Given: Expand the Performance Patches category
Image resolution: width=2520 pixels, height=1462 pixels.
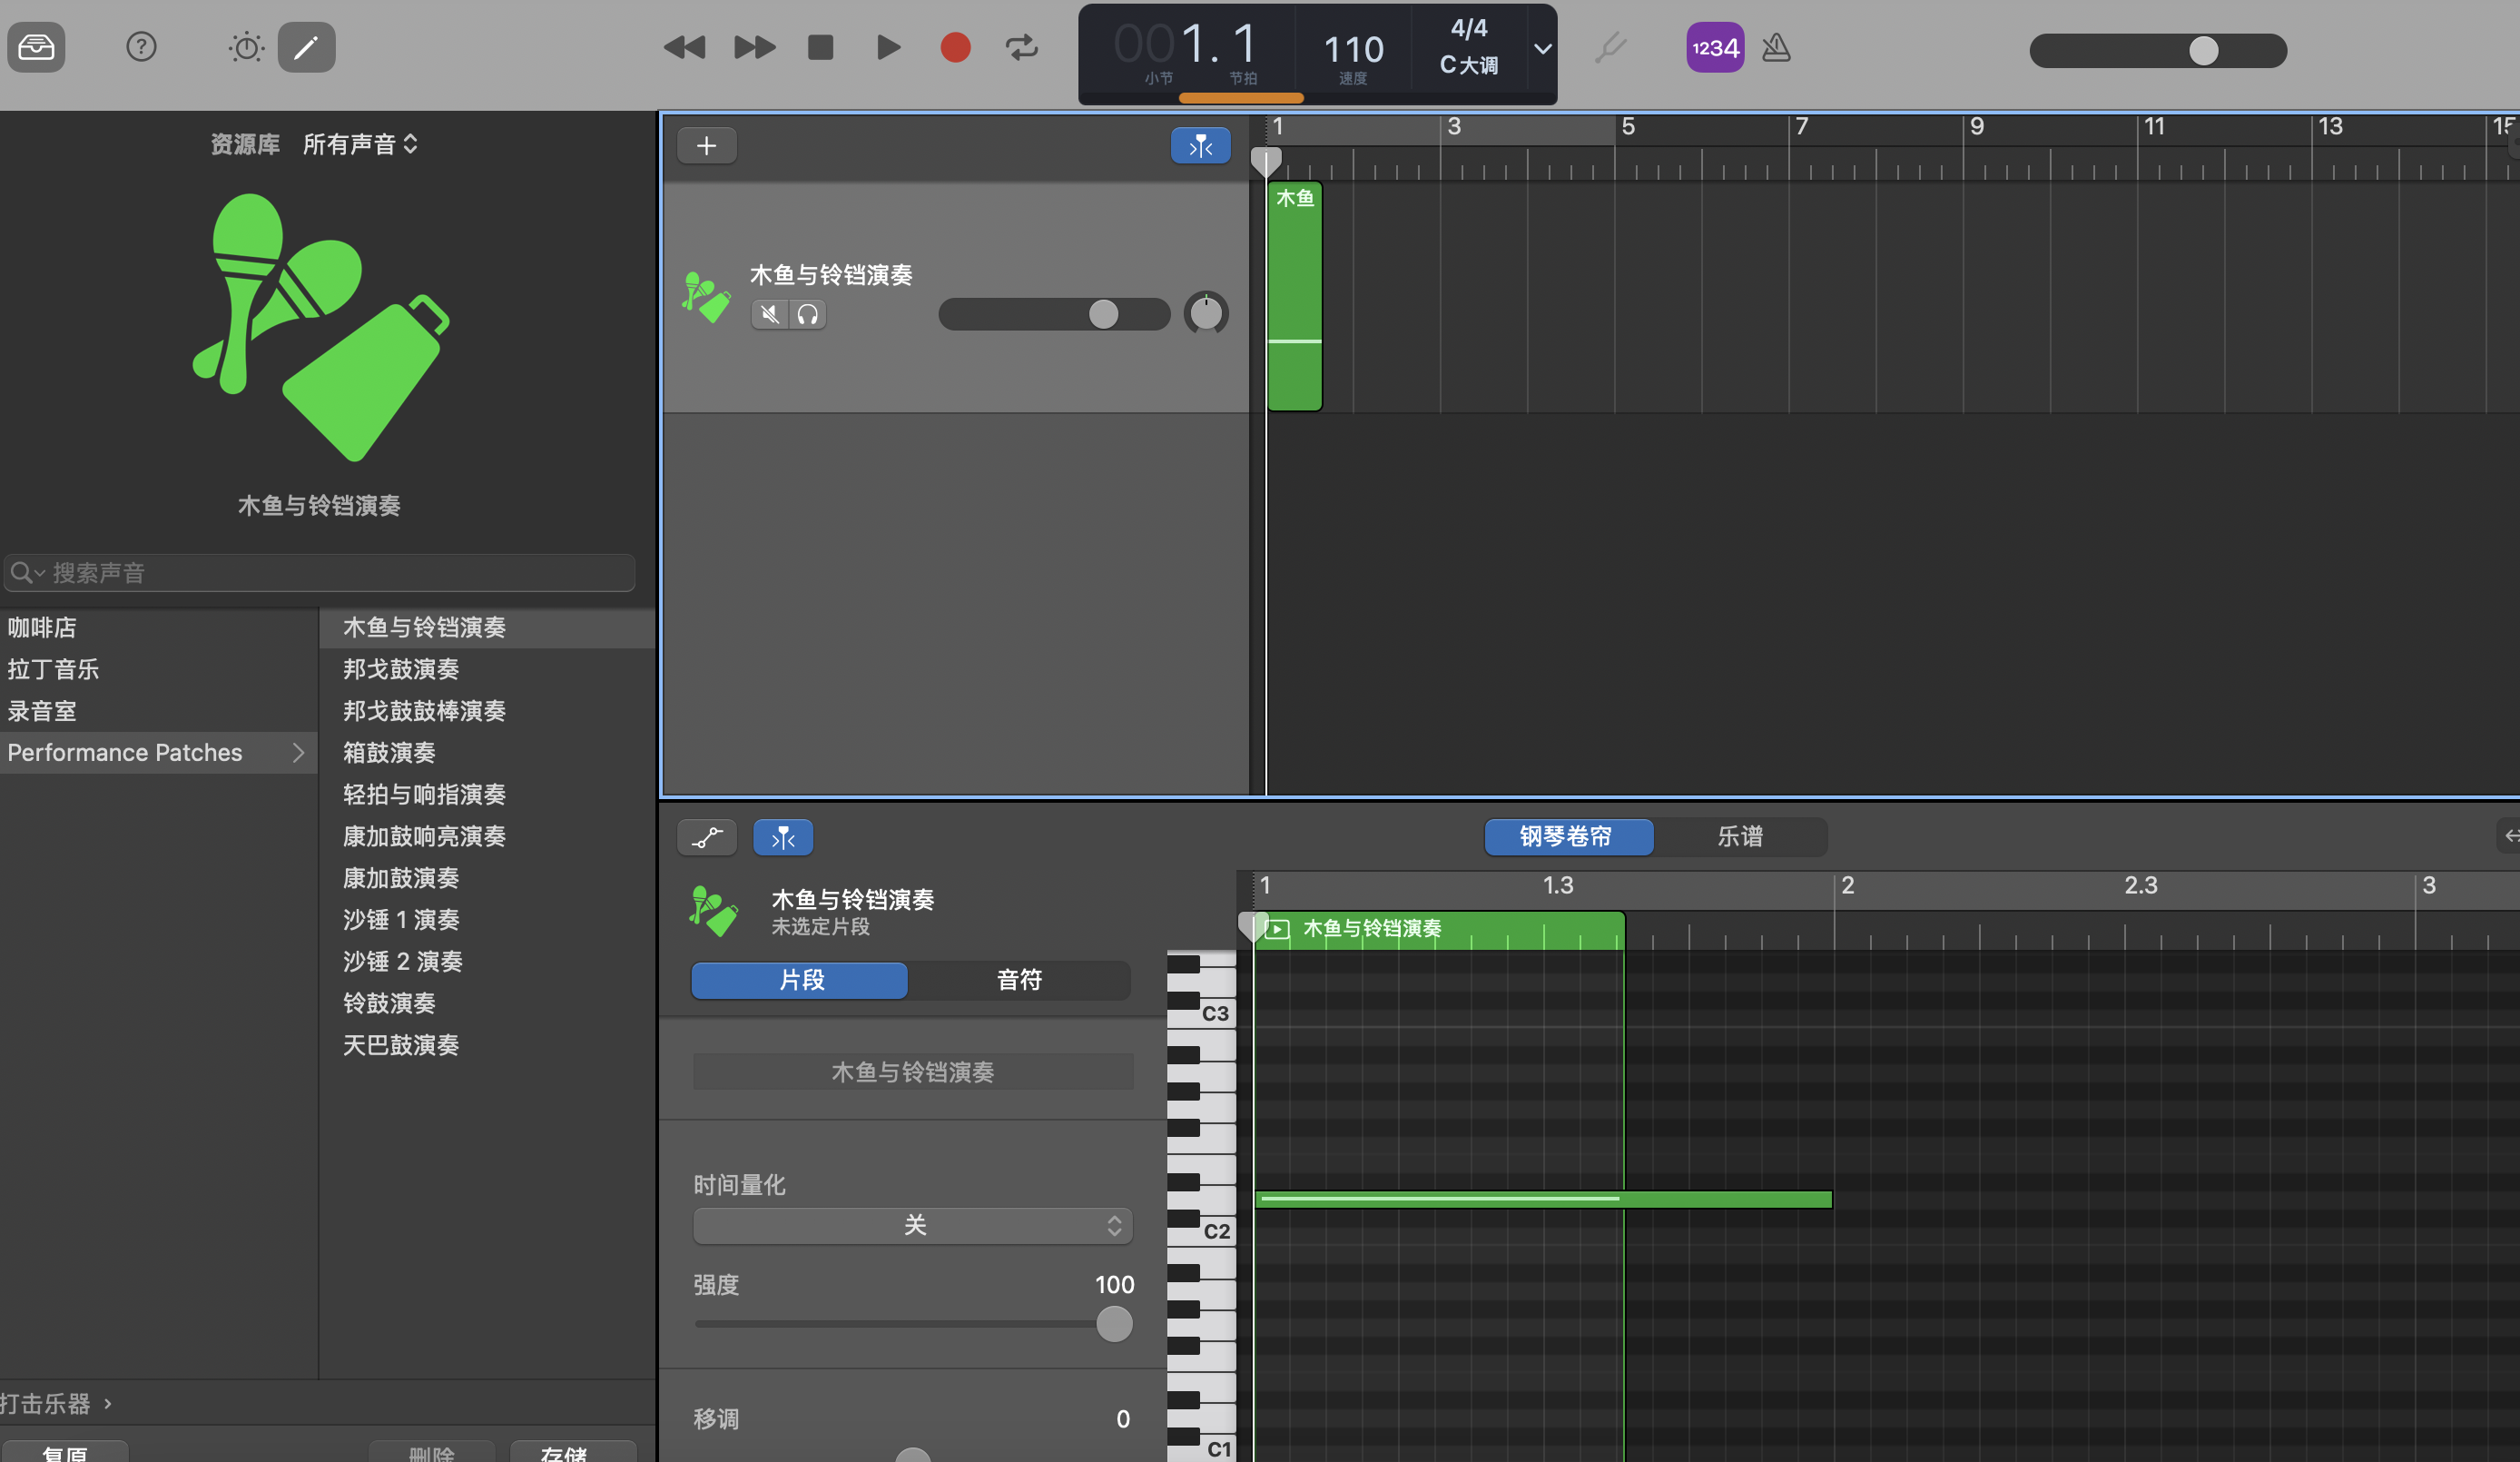Looking at the screenshot, I should (x=158, y=753).
